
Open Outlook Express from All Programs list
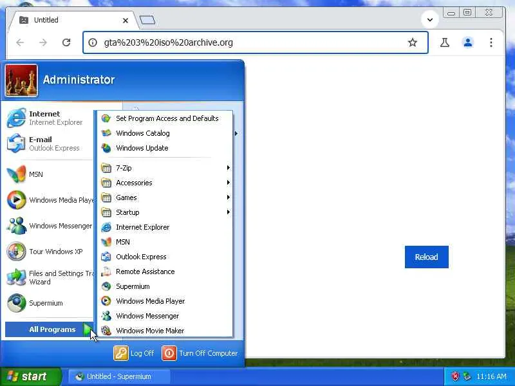[165, 257]
